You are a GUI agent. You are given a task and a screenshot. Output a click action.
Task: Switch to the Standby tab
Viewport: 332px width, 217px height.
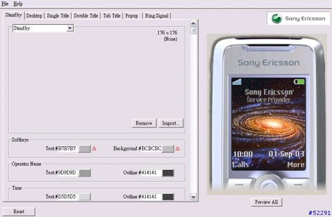click(13, 15)
